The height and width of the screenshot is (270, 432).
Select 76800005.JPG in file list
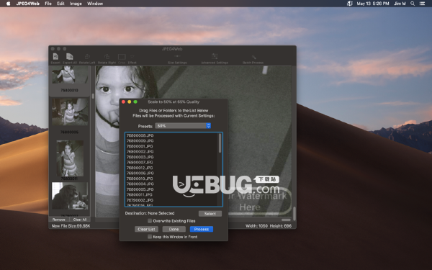click(x=140, y=189)
